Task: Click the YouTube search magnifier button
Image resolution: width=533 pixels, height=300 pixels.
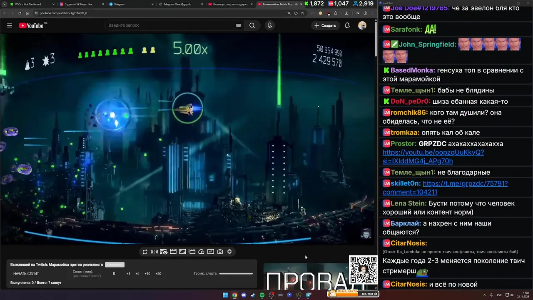Action: (252, 25)
